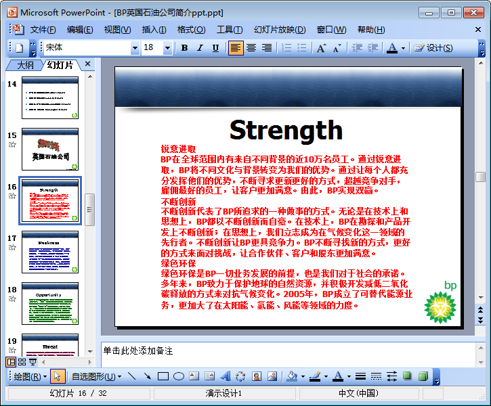This screenshot has width=491, height=406.
Task: Click notes field 单击此处添加备注
Action: coord(288,355)
